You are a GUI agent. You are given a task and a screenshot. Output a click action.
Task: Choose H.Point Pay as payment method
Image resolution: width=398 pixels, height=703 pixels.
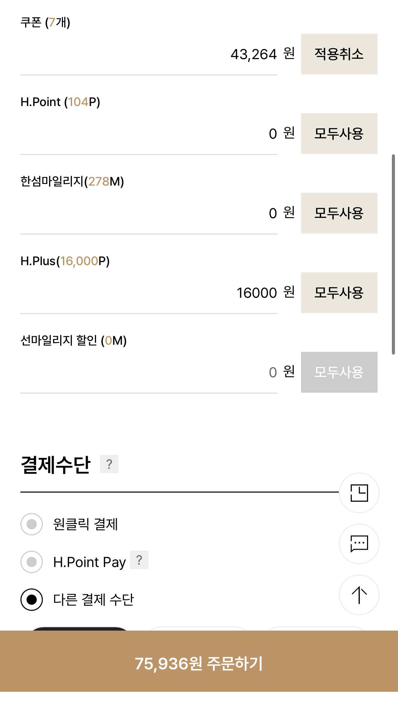[32, 562]
